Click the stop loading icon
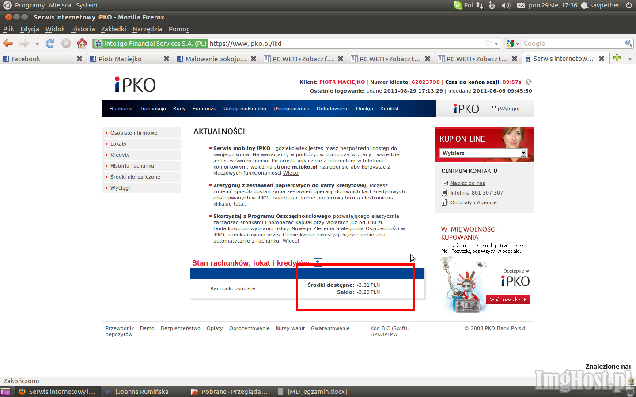Screen dimensions: 636x397 click(66, 43)
